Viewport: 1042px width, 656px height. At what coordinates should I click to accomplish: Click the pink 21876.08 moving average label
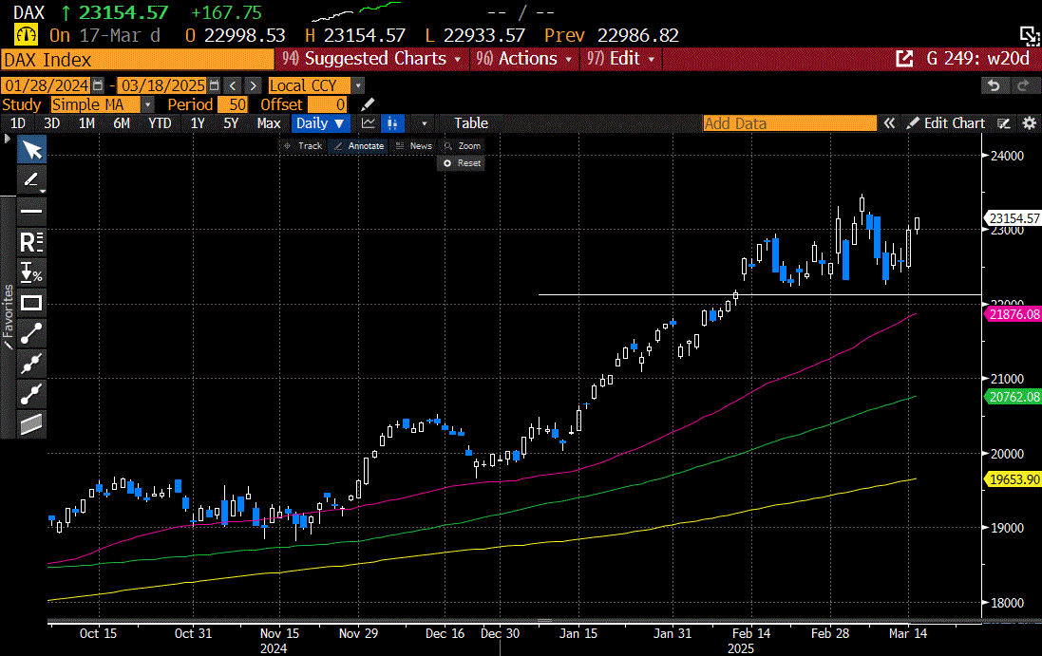click(x=1014, y=314)
